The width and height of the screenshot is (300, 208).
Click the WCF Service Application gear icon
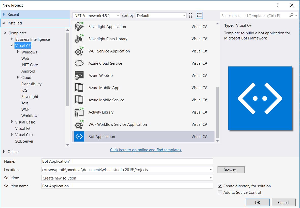point(79,51)
